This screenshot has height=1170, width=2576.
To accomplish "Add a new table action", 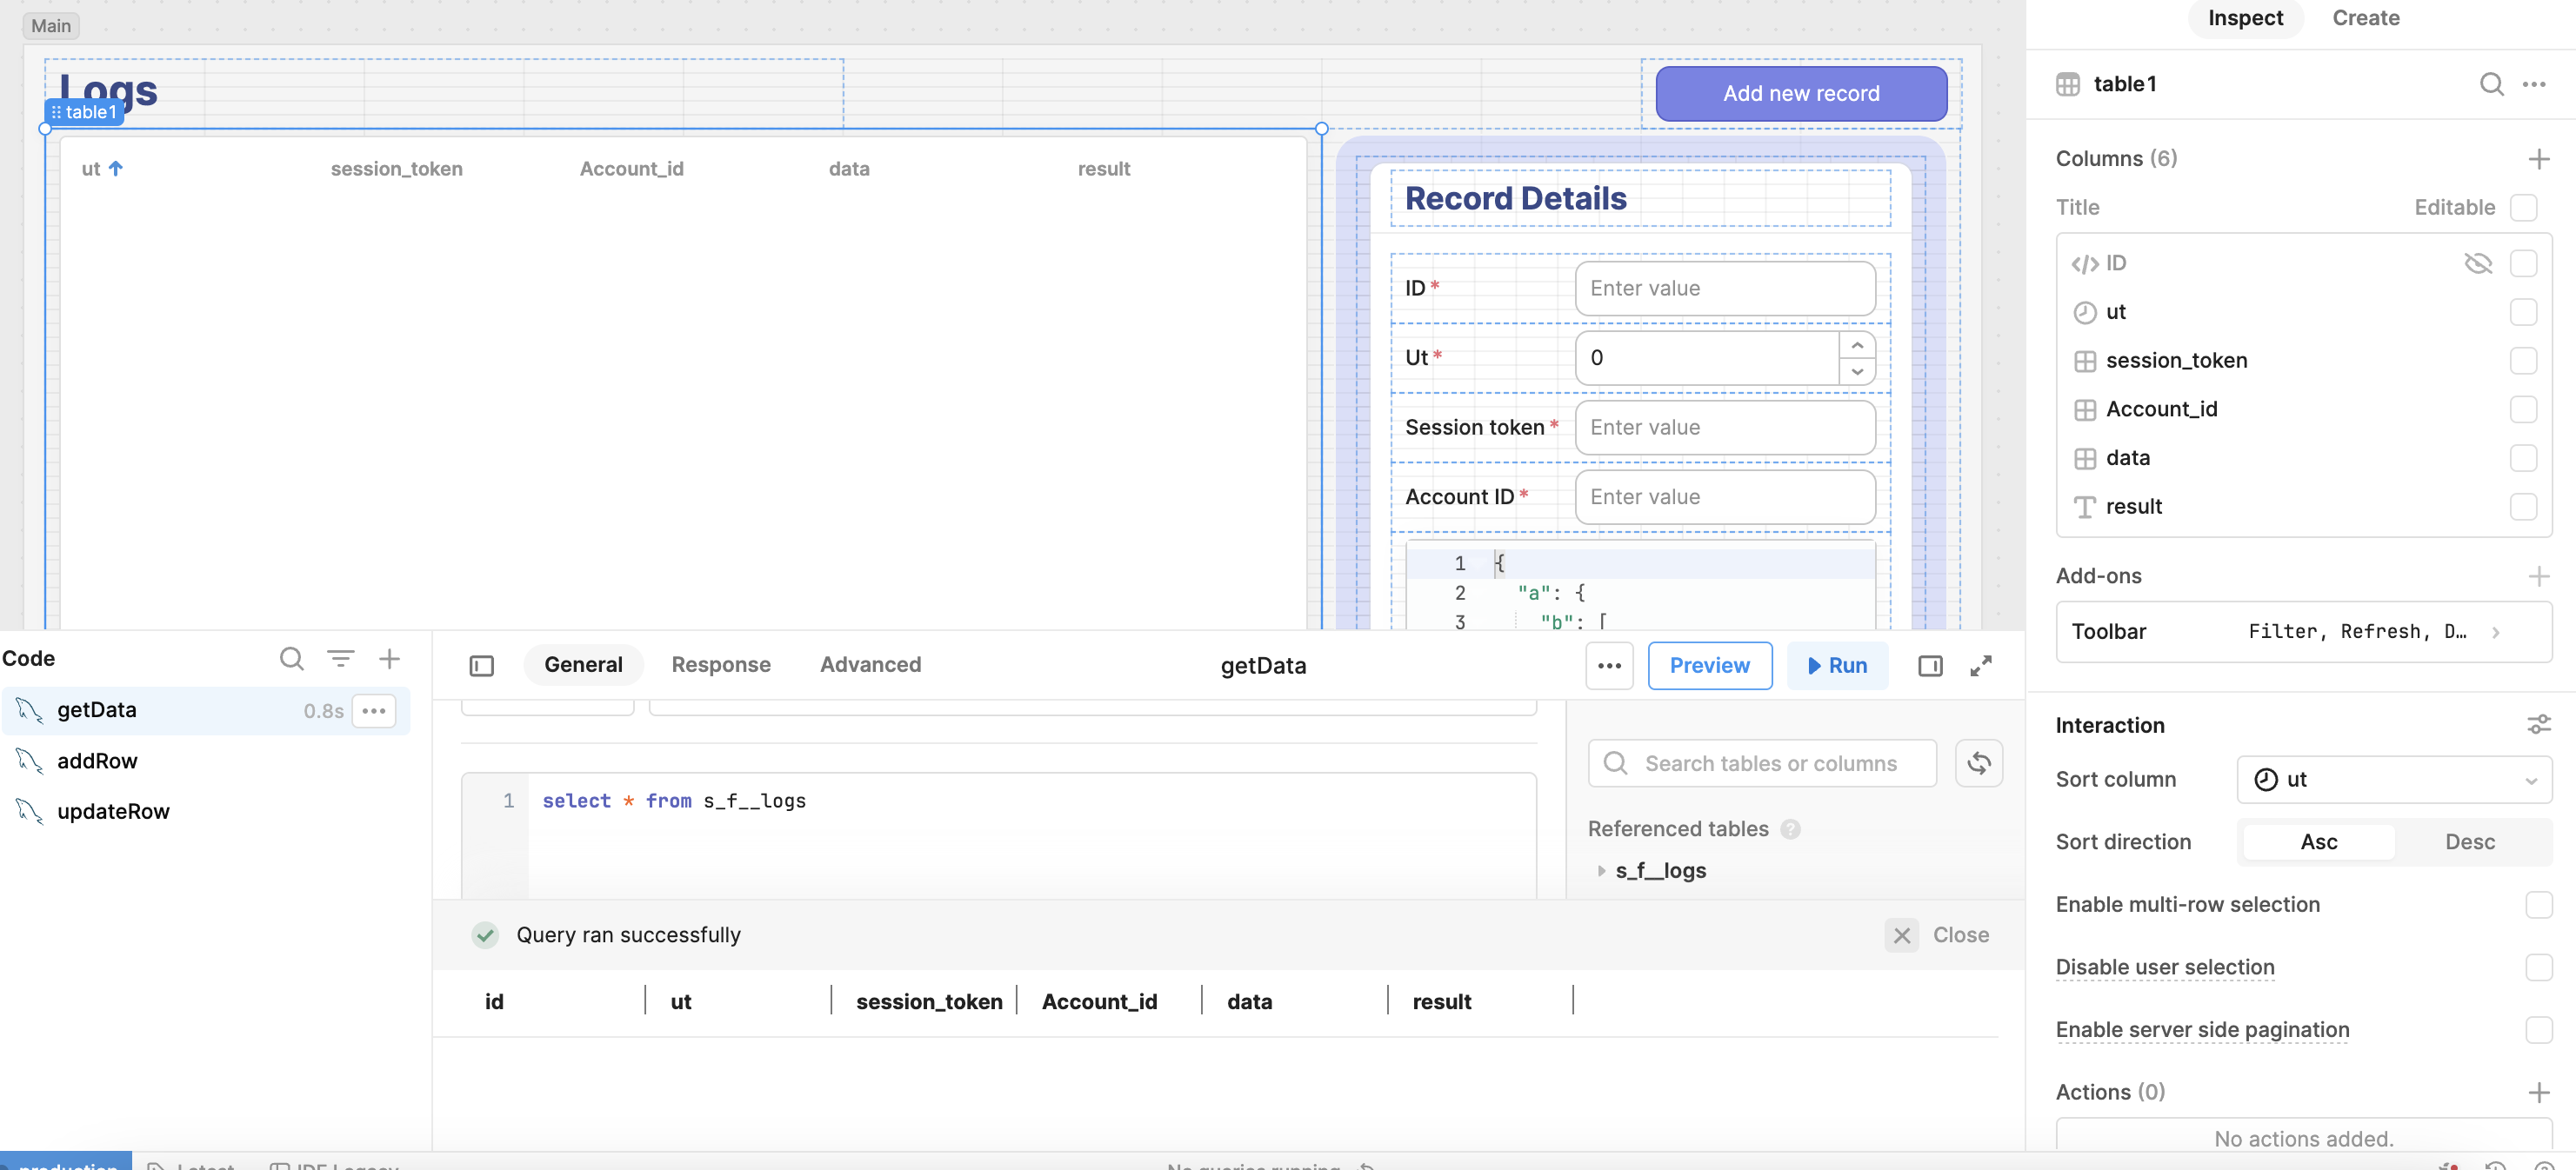I will [x=2538, y=1092].
